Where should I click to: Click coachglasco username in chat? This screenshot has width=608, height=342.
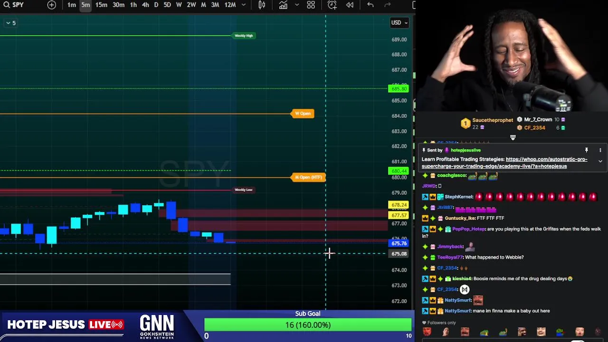[x=452, y=176]
